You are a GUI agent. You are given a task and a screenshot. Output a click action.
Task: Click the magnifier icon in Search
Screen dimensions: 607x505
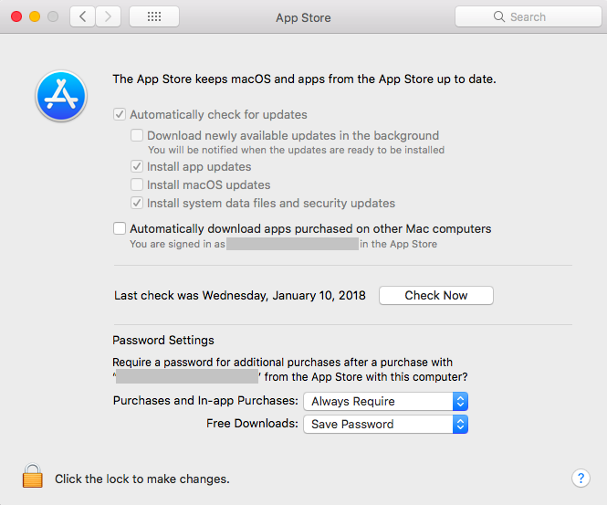coord(499,16)
